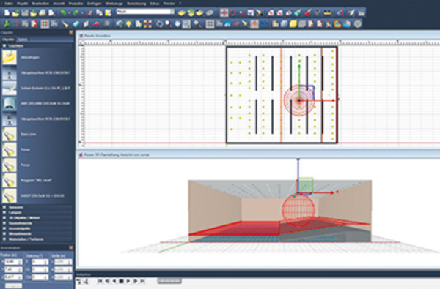
Task: Click the green undo arrow icon
Action: pos(63,12)
